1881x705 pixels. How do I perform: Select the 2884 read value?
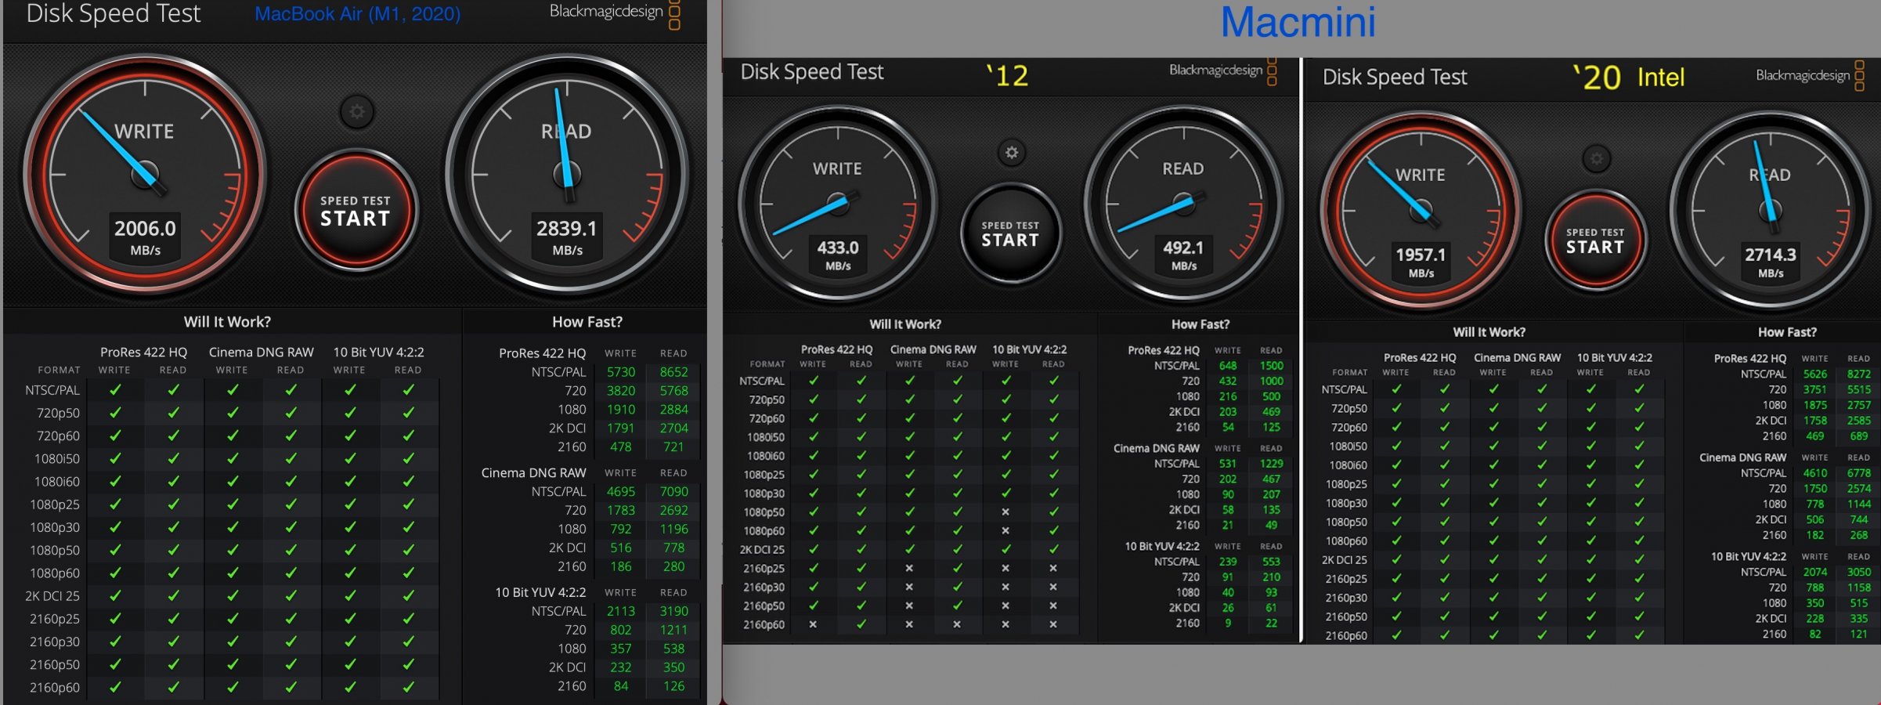pos(673,410)
